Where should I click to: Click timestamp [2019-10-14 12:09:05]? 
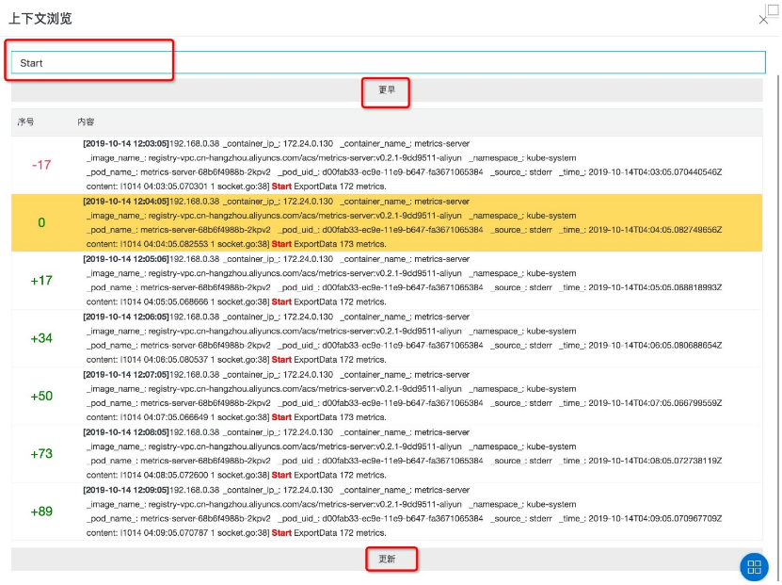(x=126, y=490)
